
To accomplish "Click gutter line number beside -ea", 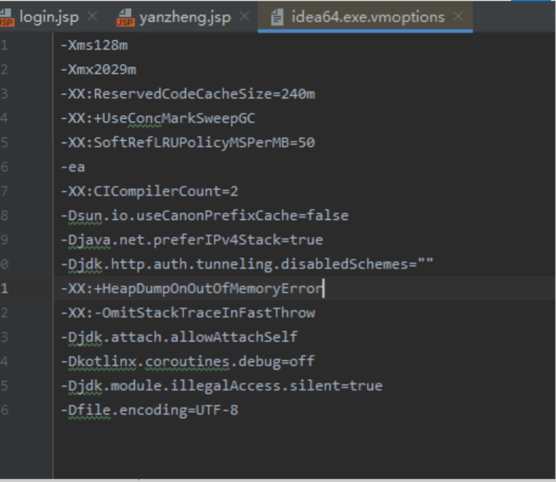I will (x=4, y=167).
